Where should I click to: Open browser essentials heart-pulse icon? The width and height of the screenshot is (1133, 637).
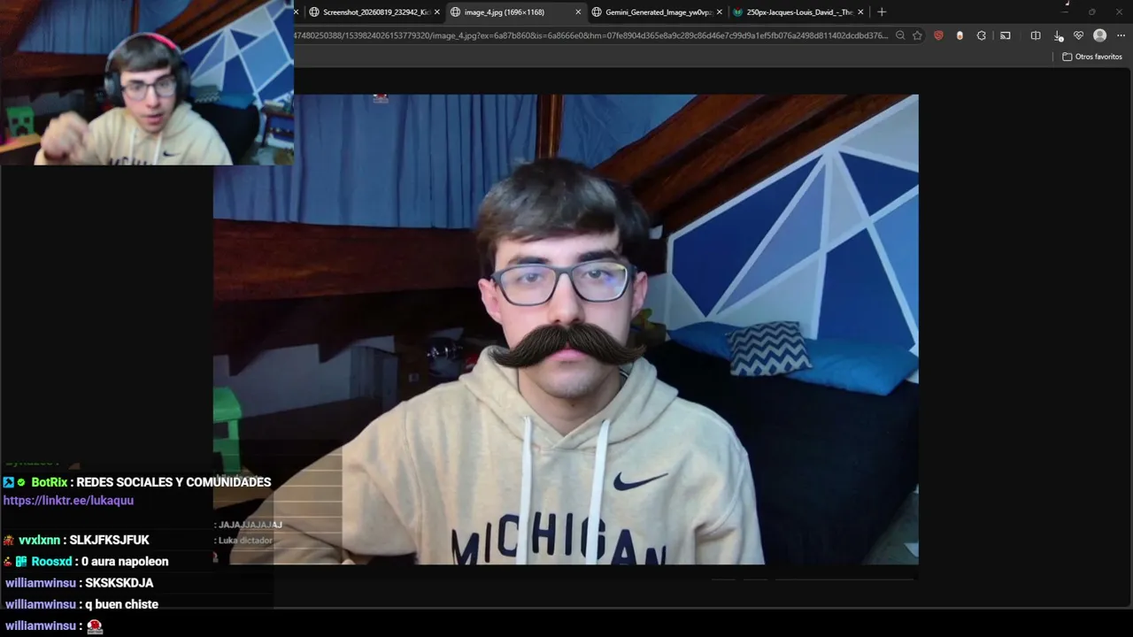tap(1078, 35)
